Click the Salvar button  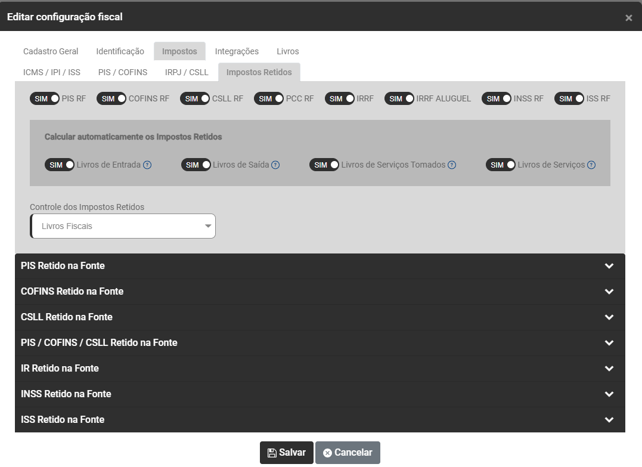coord(286,453)
